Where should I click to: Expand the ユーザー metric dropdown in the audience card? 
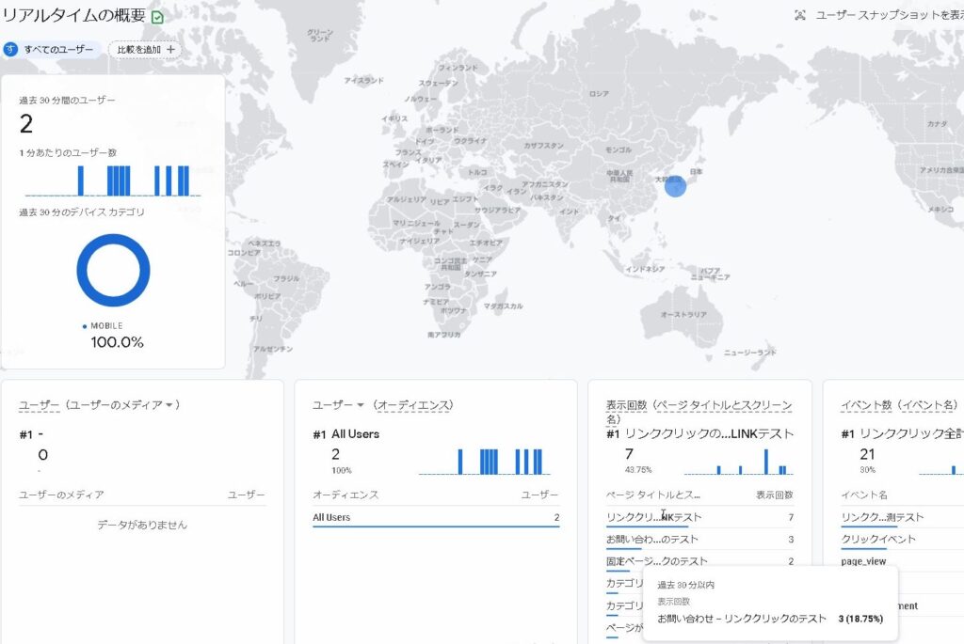tap(360, 405)
